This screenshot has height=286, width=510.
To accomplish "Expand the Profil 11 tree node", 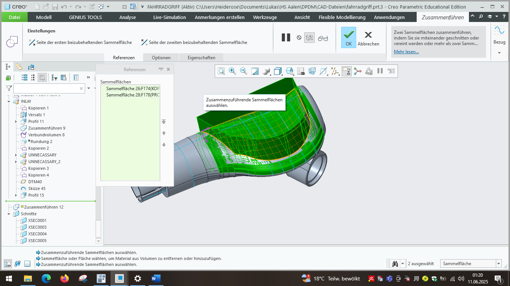I will pyautogui.click(x=16, y=121).
